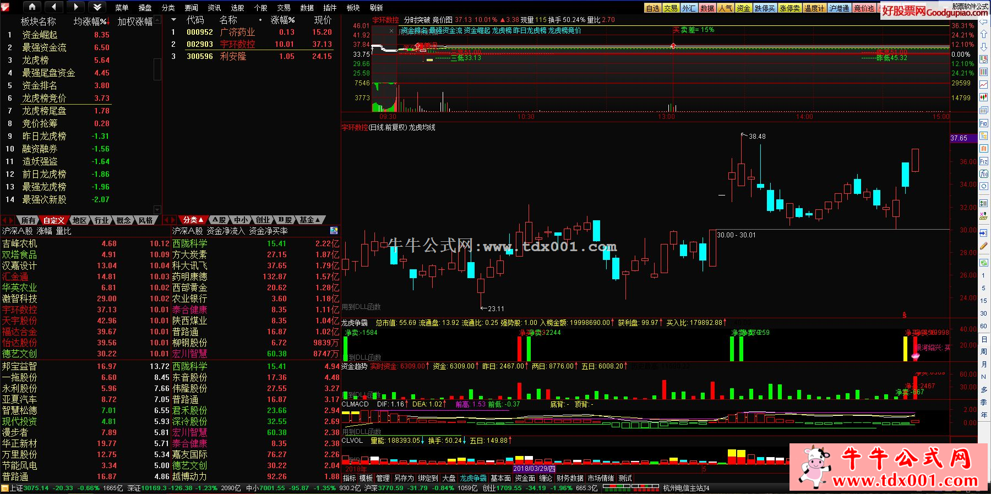
Task: Click the date marker 2018/03/29 on timeline
Action: (535, 469)
